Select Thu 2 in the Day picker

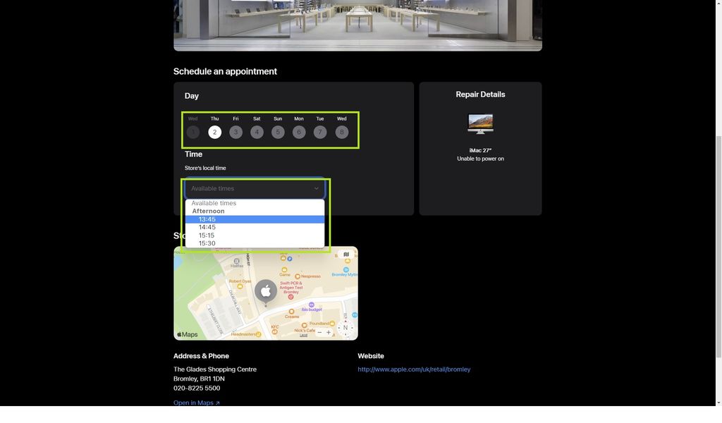(x=214, y=132)
